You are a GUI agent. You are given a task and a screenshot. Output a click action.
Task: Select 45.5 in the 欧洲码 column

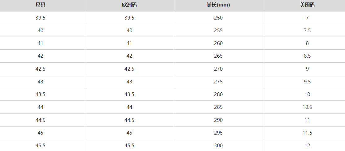129,145
